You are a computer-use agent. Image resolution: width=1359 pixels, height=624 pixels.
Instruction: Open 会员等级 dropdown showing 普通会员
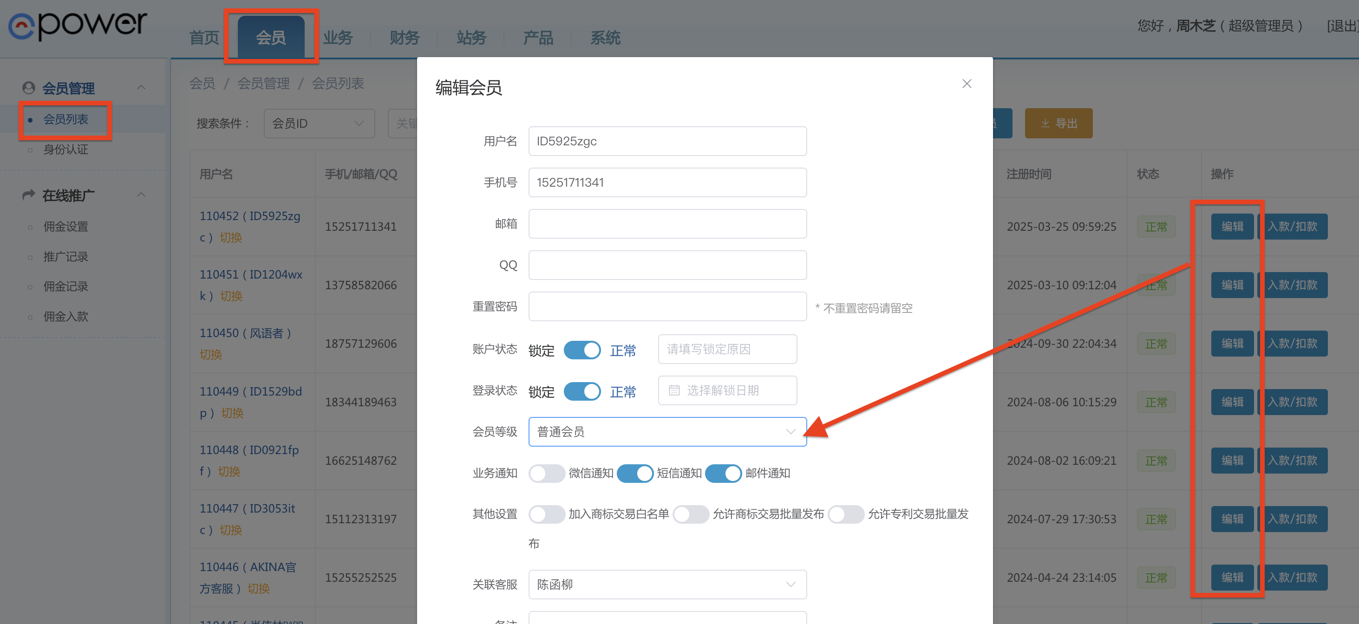pyautogui.click(x=667, y=431)
